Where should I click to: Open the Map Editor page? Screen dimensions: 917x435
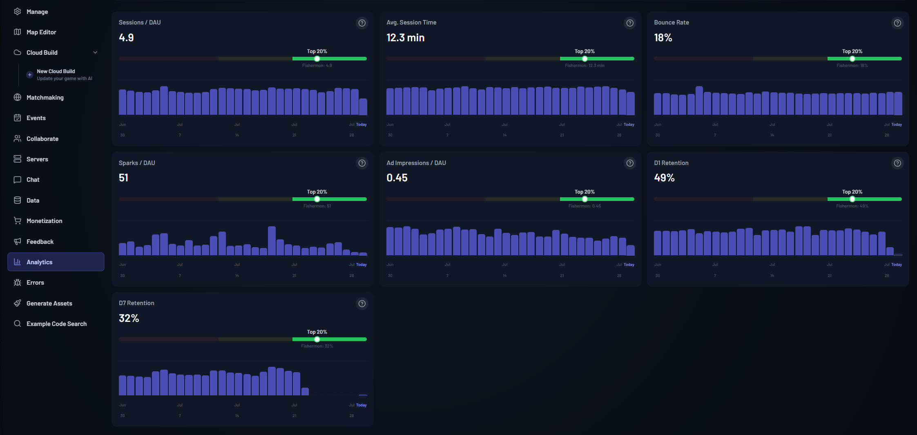pos(56,32)
